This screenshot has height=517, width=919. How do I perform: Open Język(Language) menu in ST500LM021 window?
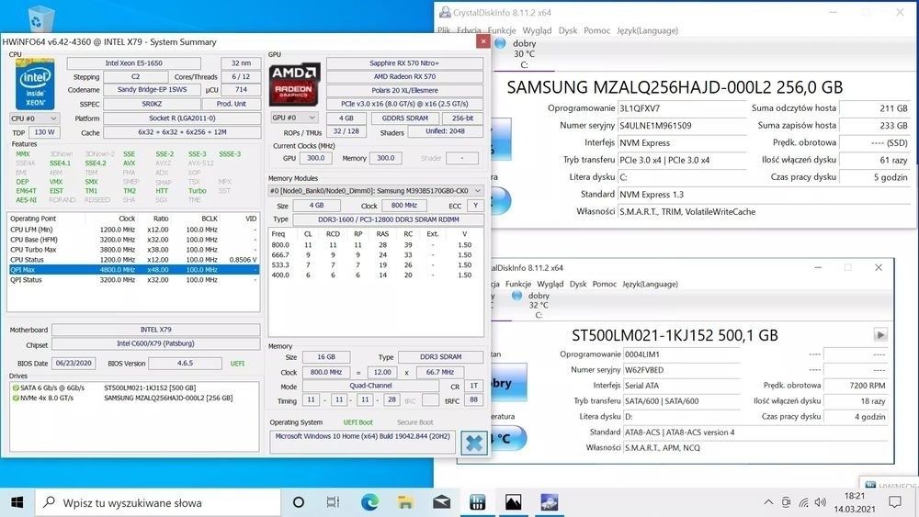(650, 284)
